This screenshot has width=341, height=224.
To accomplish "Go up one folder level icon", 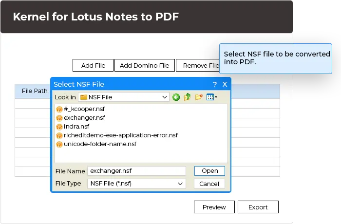I will coord(187,97).
